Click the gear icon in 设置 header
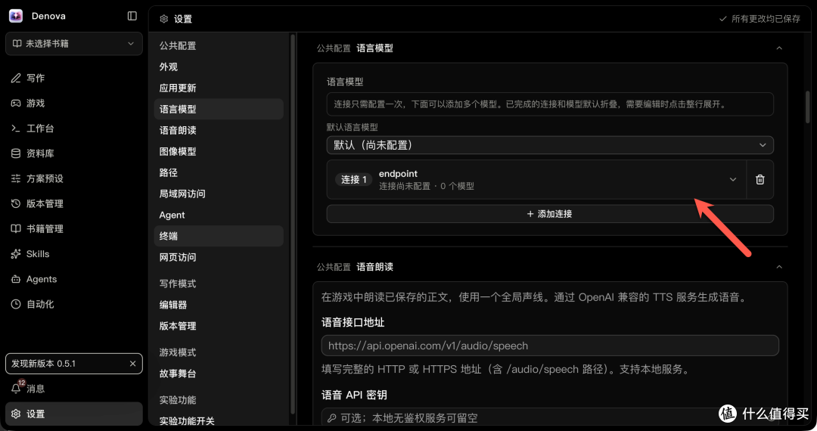 coord(163,19)
